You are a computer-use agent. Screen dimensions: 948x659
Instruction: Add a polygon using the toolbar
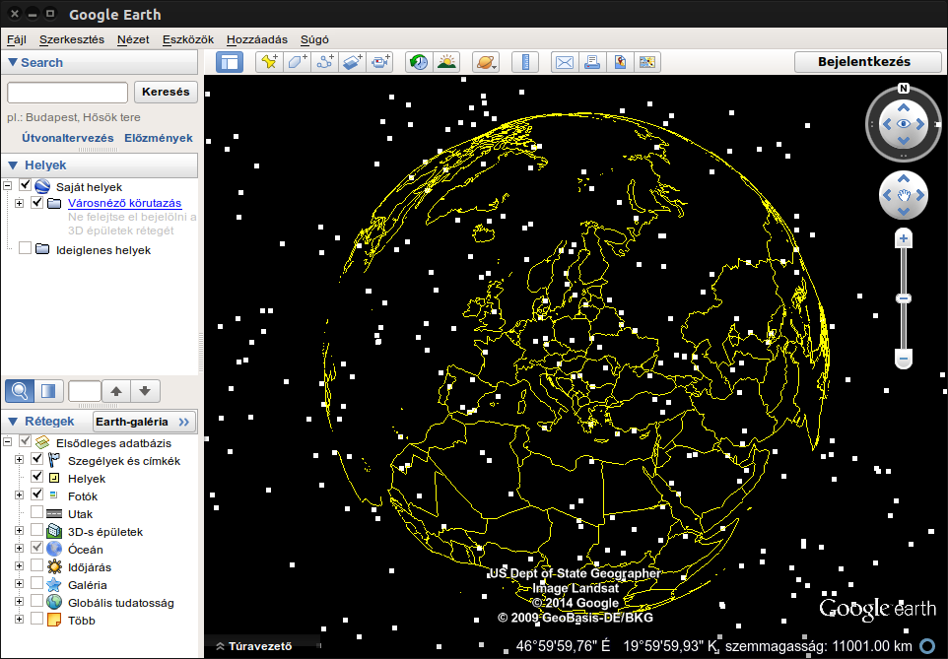[x=298, y=62]
